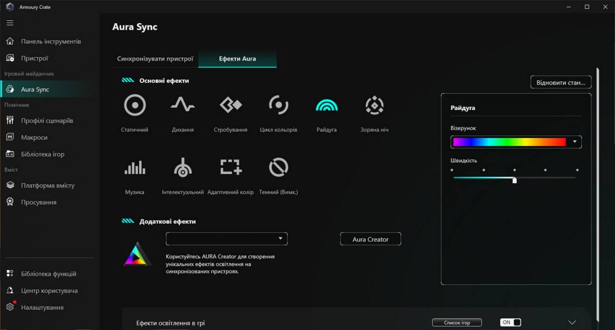This screenshot has width=615, height=330.
Task: Click the Aura Creator button
Action: click(x=370, y=239)
